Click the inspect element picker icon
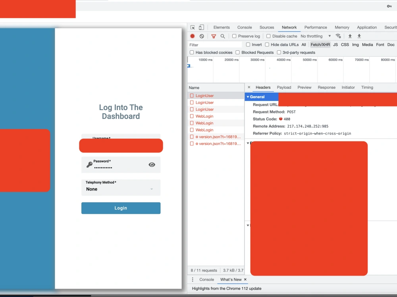397x297 pixels. click(193, 27)
